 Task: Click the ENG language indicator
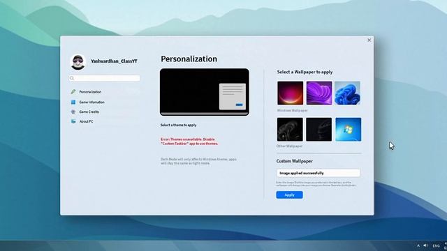pyautogui.click(x=436, y=246)
